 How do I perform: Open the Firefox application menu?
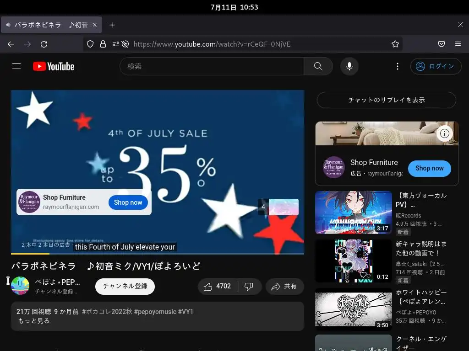[458, 44]
